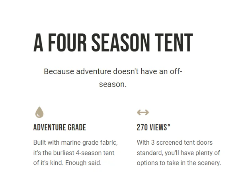
Task: Click the word 'adventure' in the tagline
Action: point(94,71)
